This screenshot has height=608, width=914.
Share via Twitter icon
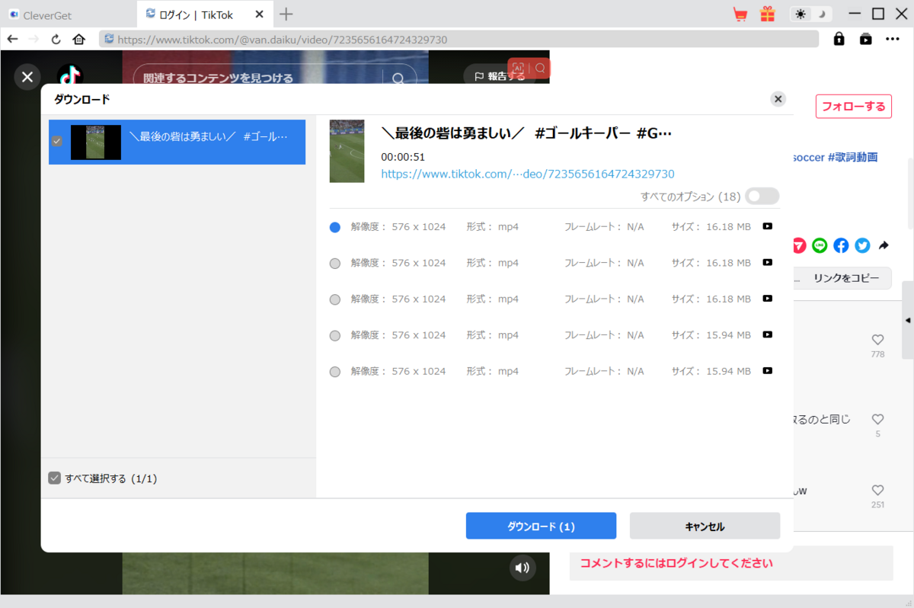point(862,245)
